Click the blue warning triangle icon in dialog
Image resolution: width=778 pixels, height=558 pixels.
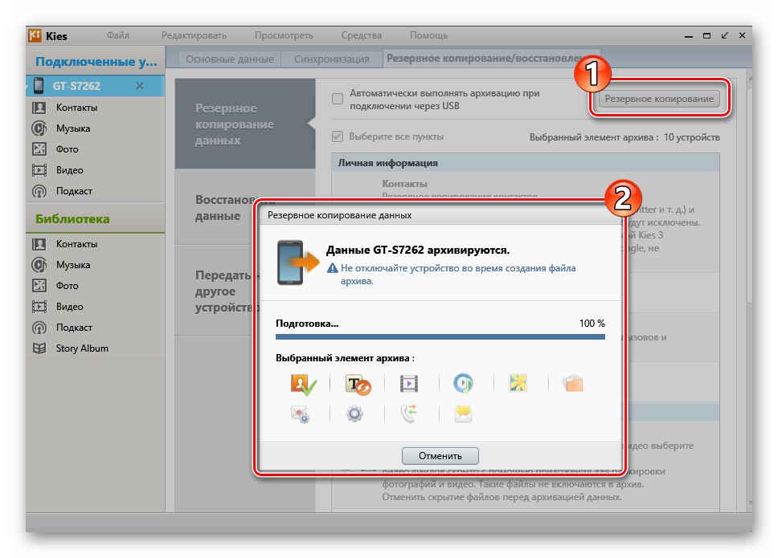coord(332,268)
